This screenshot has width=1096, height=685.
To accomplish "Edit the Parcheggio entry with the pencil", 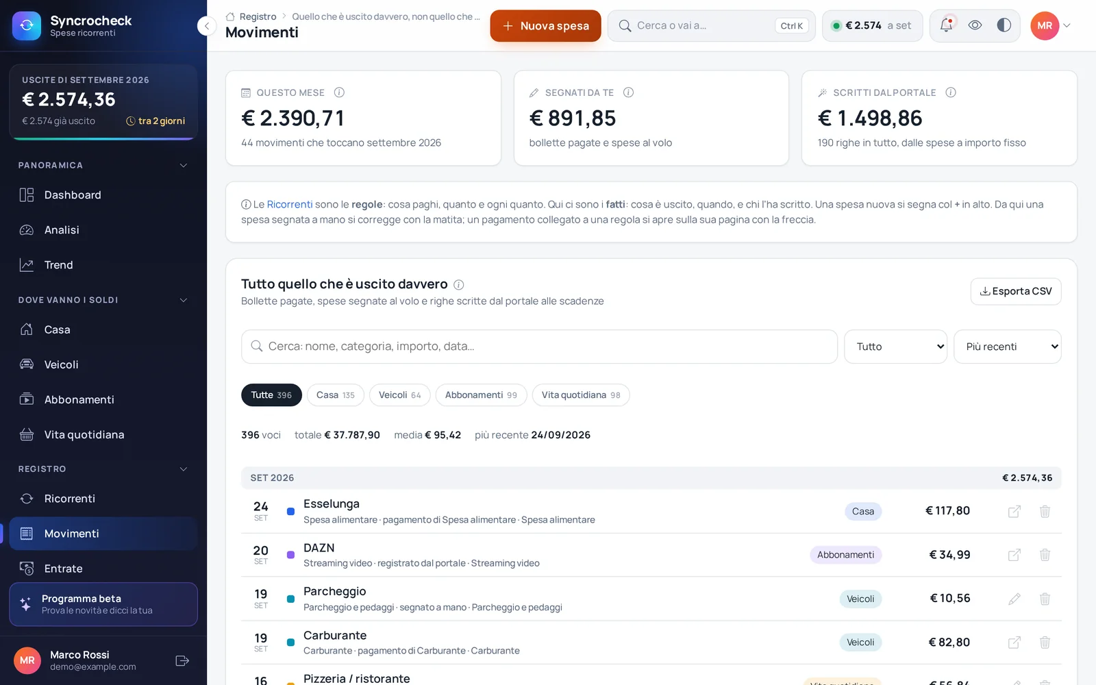I will [1014, 599].
